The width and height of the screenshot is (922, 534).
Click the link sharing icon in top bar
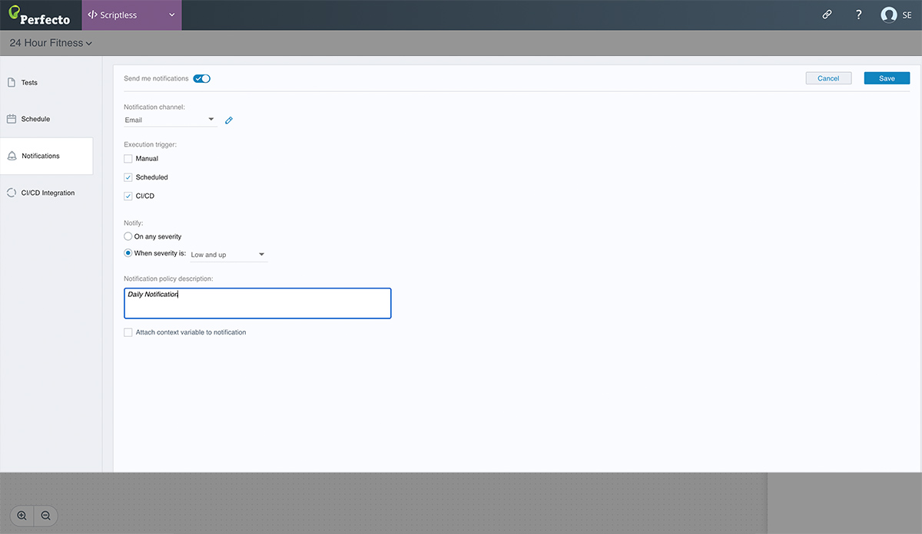tap(827, 15)
